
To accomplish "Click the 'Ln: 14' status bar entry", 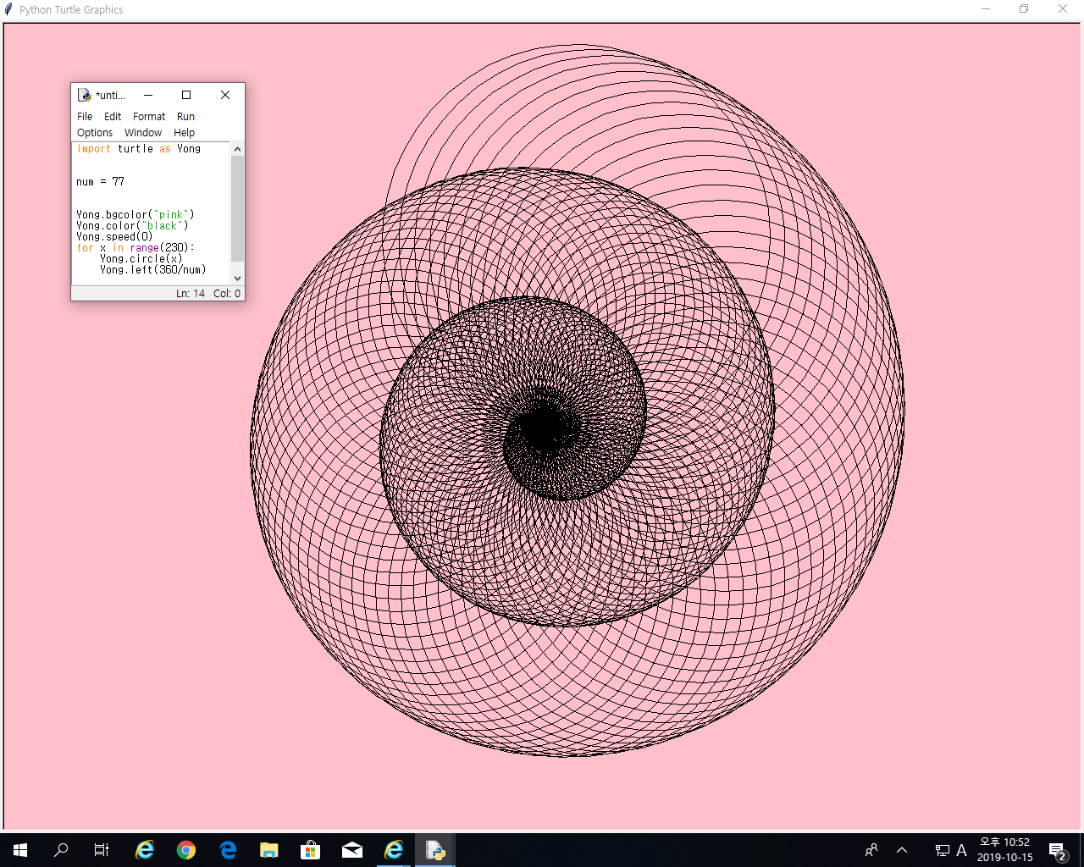I will [x=191, y=294].
